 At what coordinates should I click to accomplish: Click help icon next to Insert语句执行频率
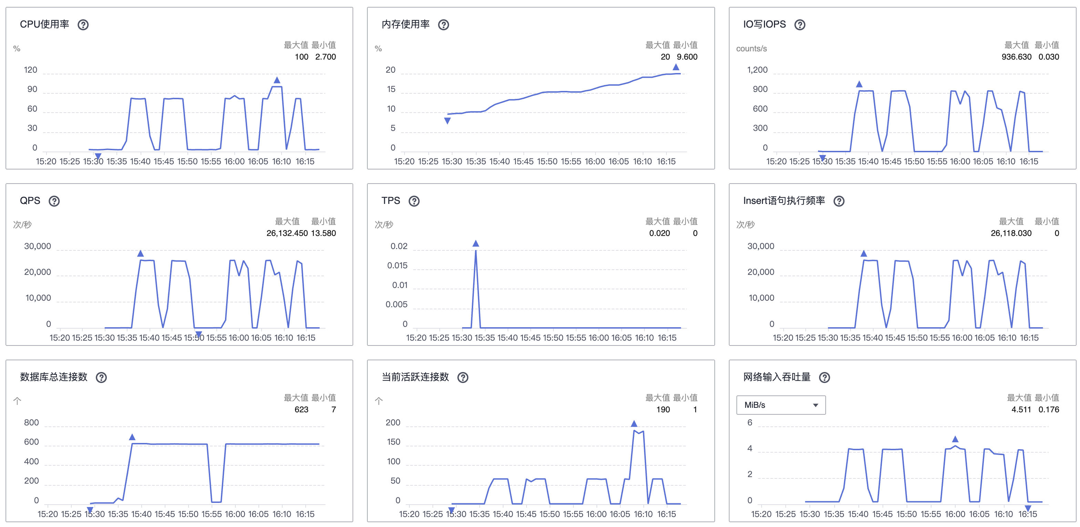tap(838, 201)
